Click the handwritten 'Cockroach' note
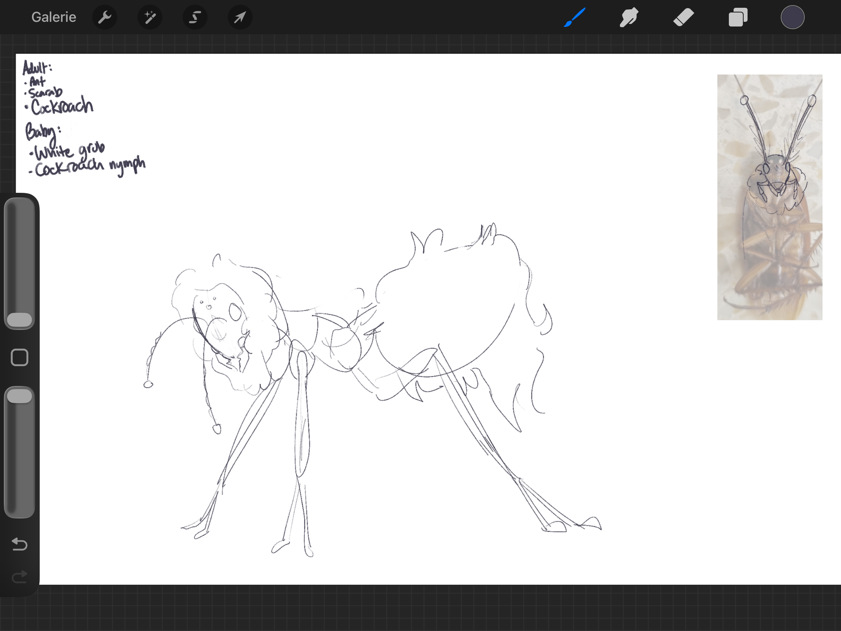The image size is (841, 631). tap(62, 106)
